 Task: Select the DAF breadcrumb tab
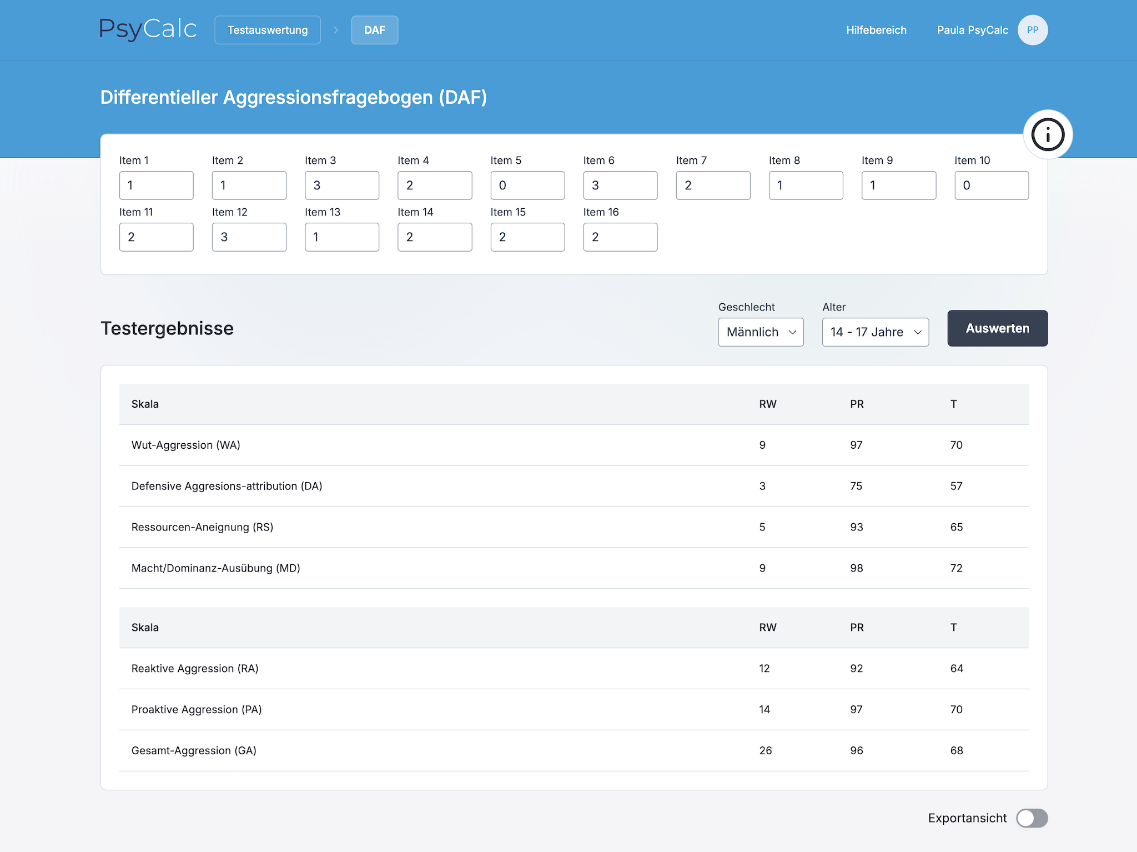point(374,30)
